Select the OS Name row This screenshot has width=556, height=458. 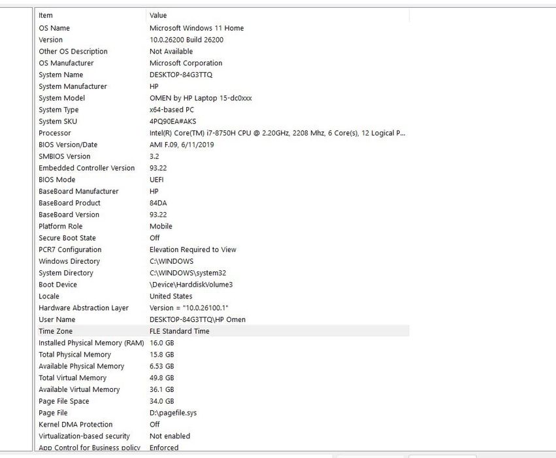pyautogui.click(x=54, y=28)
